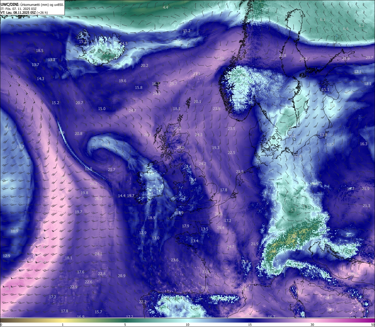This screenshot has width=375, height=327.
Task: Click the 11.5 value on the map
Action: coord(88,169)
